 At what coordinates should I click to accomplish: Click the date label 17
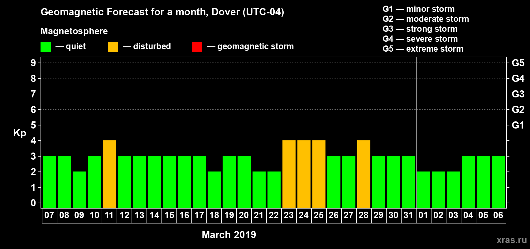pyautogui.click(x=199, y=215)
